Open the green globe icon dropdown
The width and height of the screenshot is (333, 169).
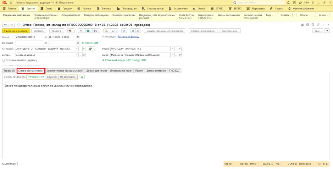point(89,31)
